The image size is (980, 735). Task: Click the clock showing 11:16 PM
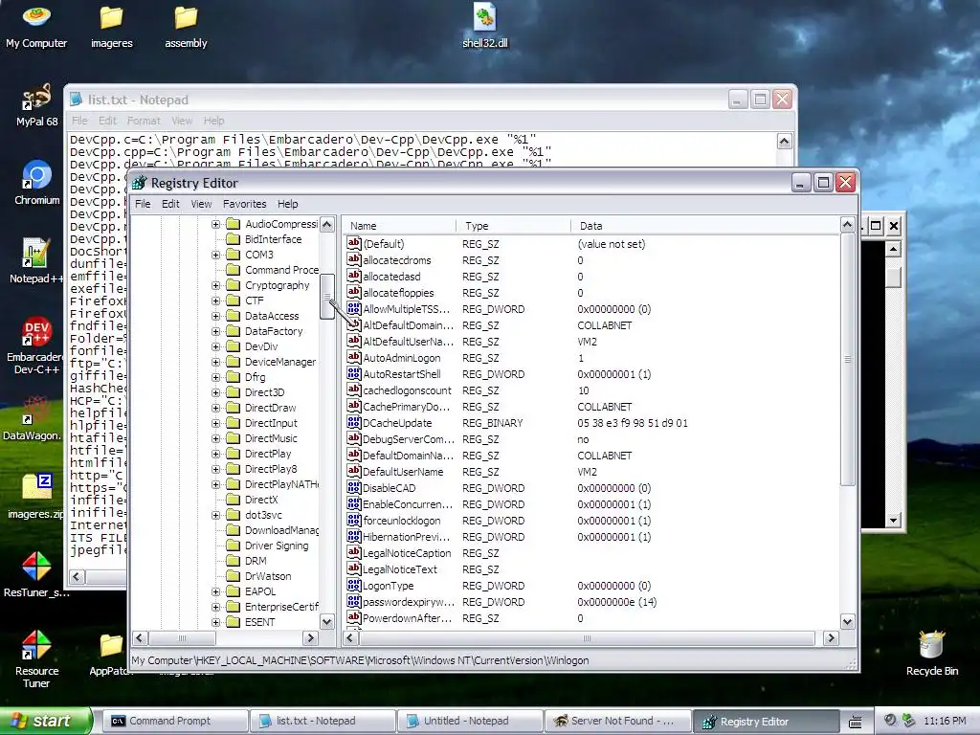(x=945, y=721)
